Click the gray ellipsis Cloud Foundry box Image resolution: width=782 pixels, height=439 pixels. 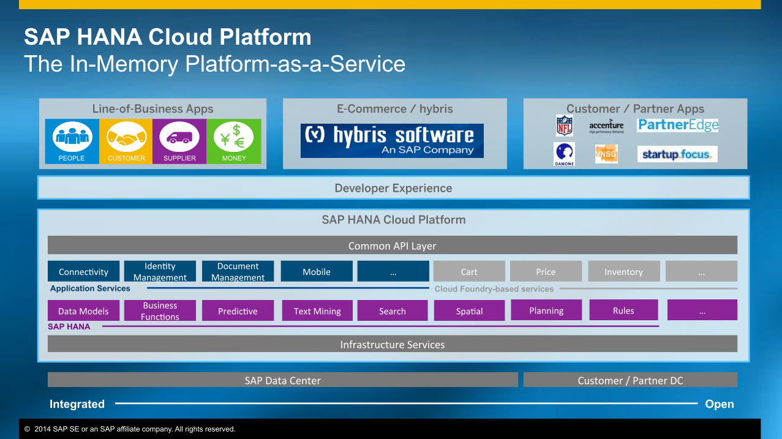(701, 271)
